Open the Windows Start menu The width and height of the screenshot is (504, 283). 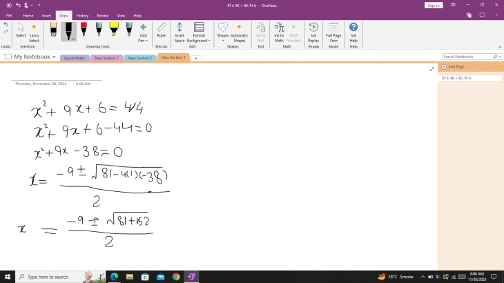point(8,277)
